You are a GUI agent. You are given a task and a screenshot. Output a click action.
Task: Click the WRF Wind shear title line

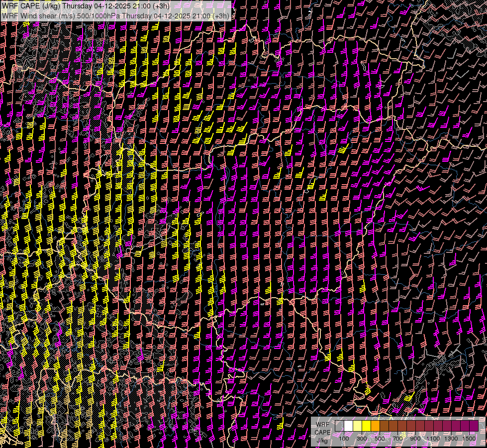115,15
